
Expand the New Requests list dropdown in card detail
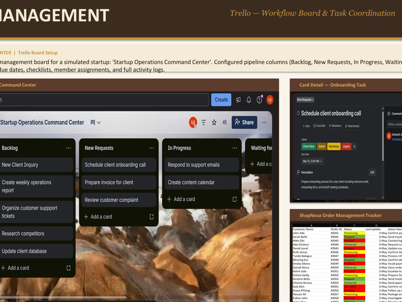305,99
